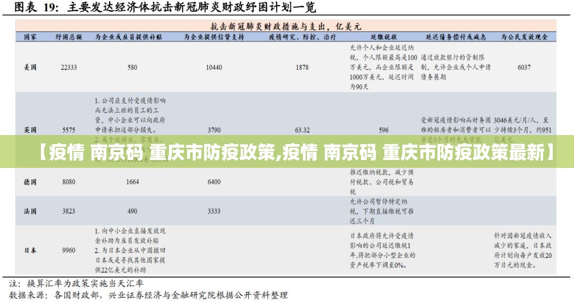The image size is (574, 303).
Task: Click the value 5575 for 英国
Action: (69, 130)
